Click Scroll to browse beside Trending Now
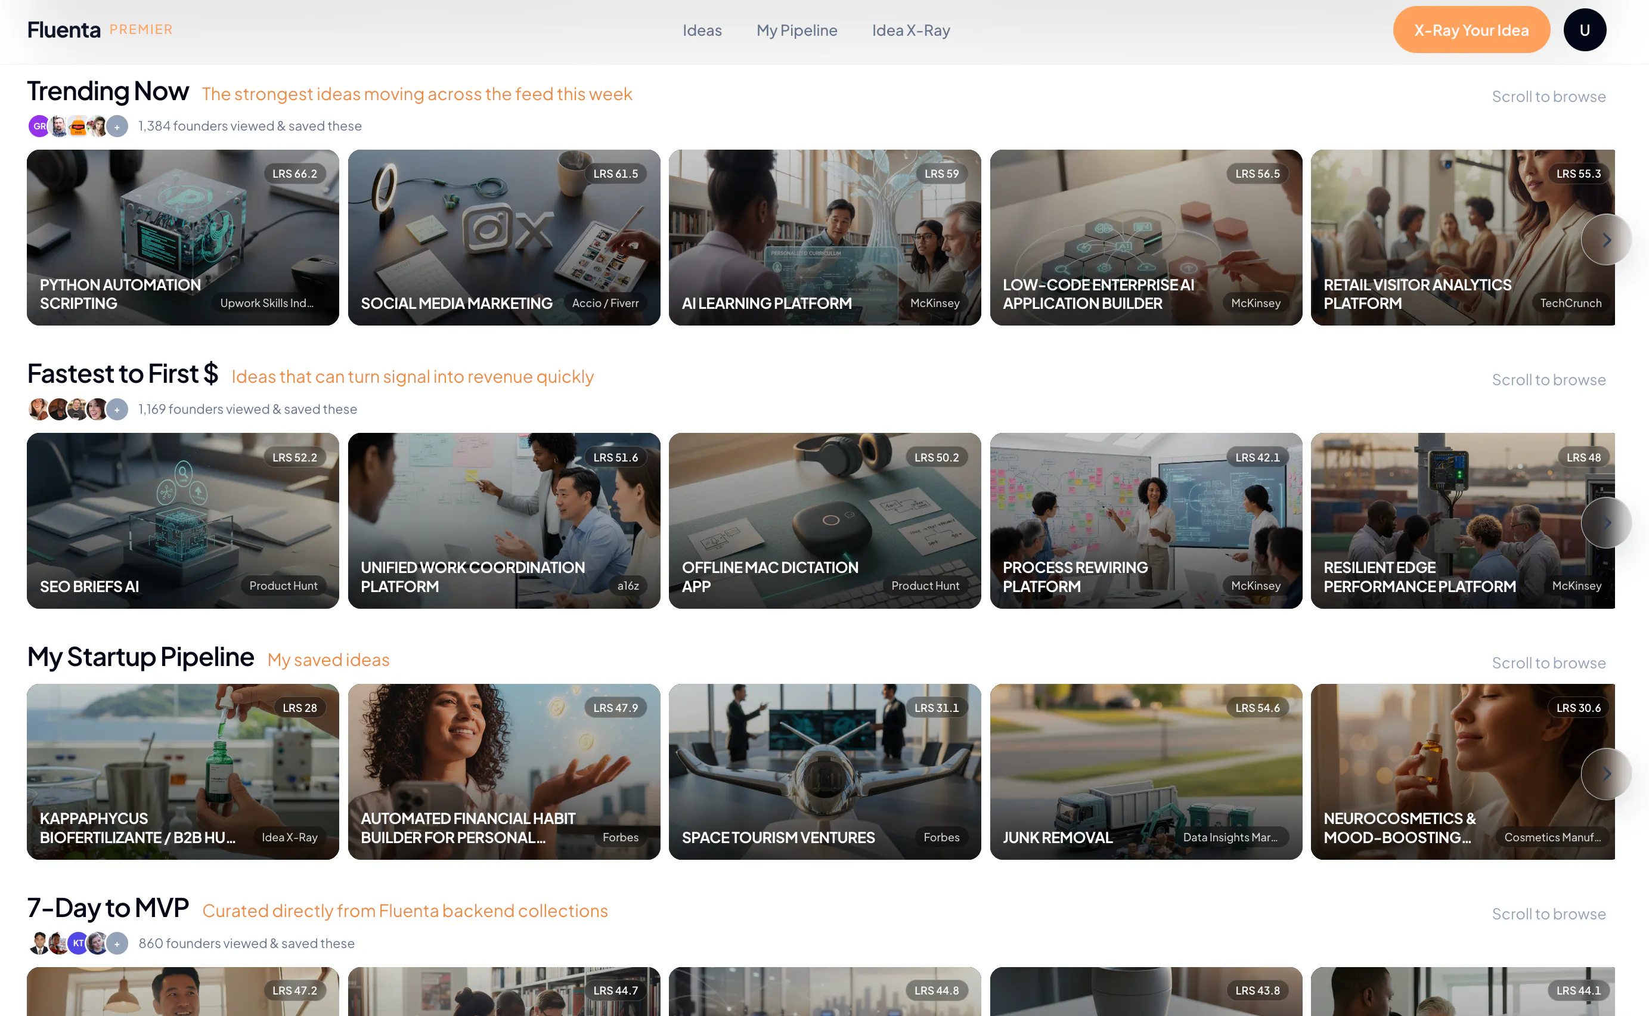 pyautogui.click(x=1548, y=97)
